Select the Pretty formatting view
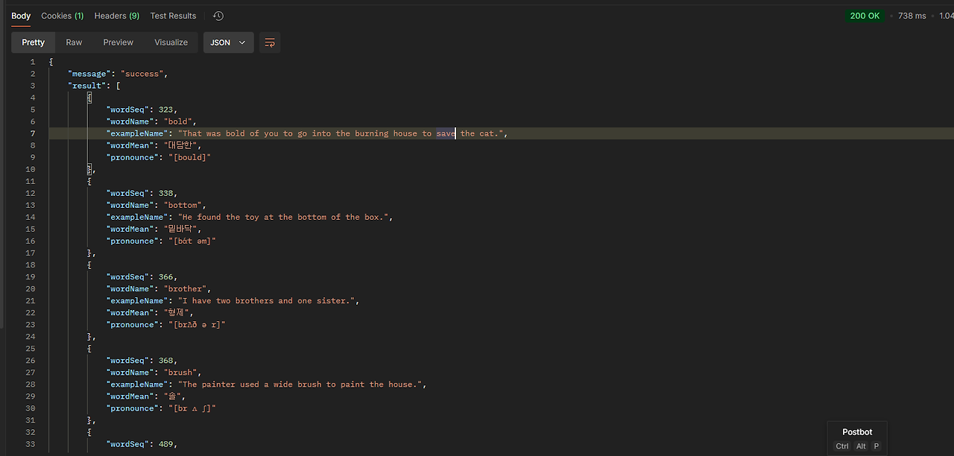The width and height of the screenshot is (954, 456). pyautogui.click(x=33, y=42)
